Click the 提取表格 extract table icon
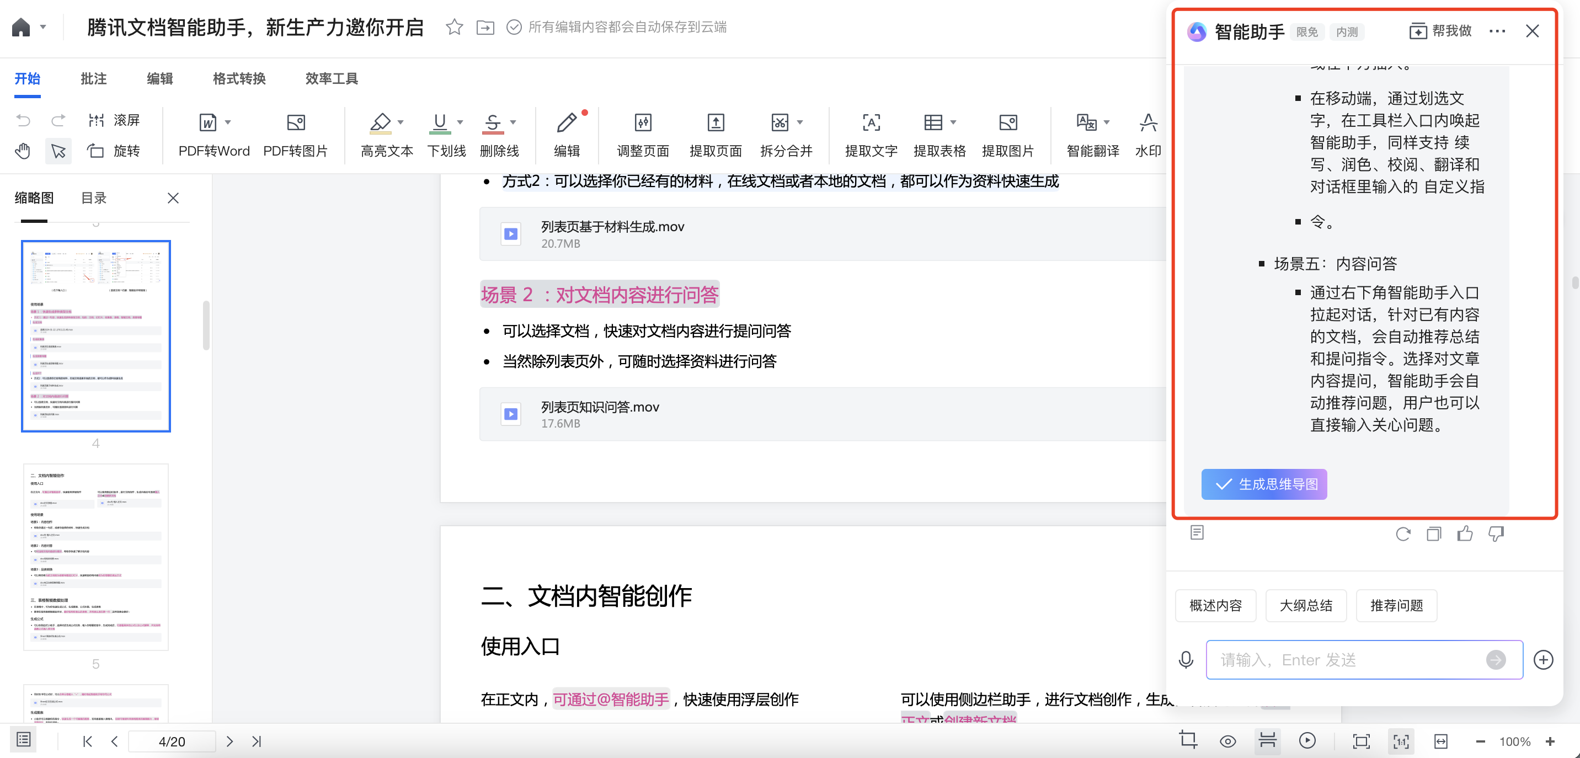Image resolution: width=1580 pixels, height=758 pixels. coord(933,122)
